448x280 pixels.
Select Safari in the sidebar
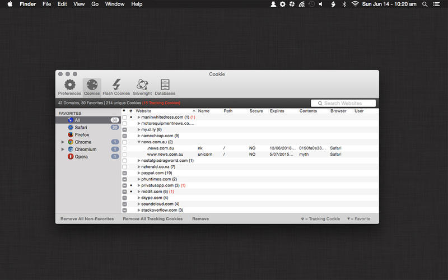click(80, 128)
